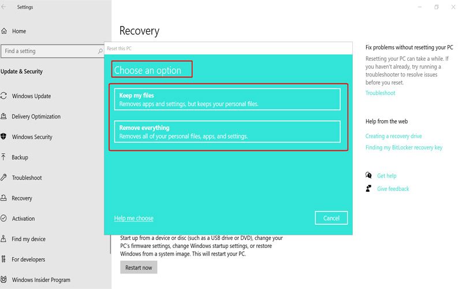462x289 pixels.
Task: Select Recovery in the sidebar
Action: (x=22, y=198)
